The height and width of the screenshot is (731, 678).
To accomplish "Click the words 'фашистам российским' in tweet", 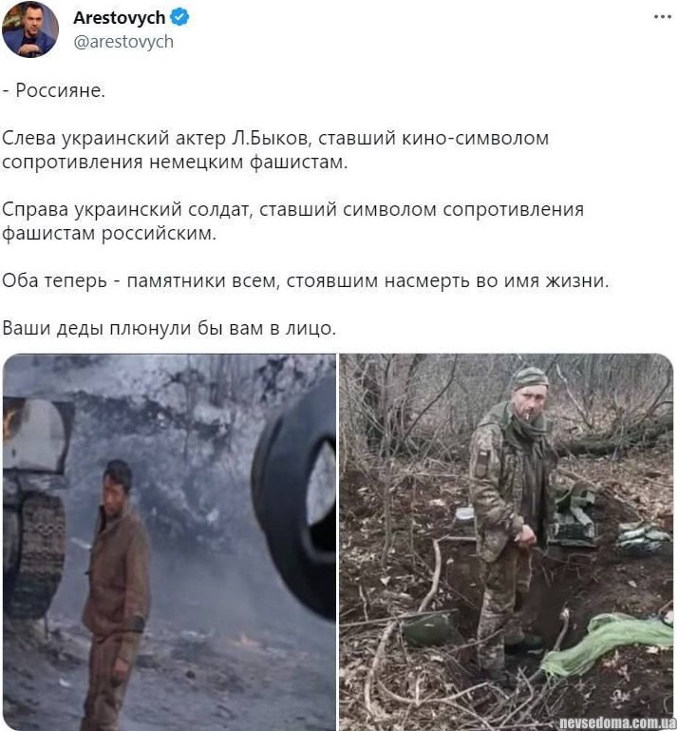I will click(109, 234).
